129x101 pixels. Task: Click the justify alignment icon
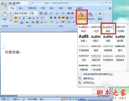pos(63,18)
